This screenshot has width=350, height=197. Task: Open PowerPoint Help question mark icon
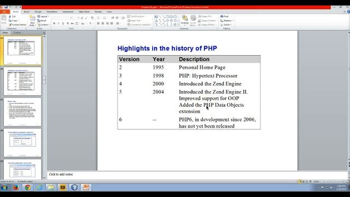348,11
